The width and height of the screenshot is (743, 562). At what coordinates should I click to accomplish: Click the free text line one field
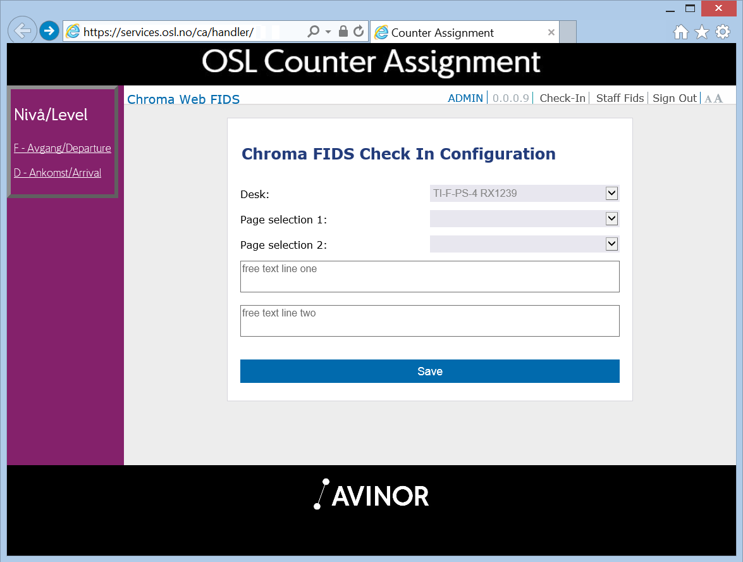tap(430, 277)
